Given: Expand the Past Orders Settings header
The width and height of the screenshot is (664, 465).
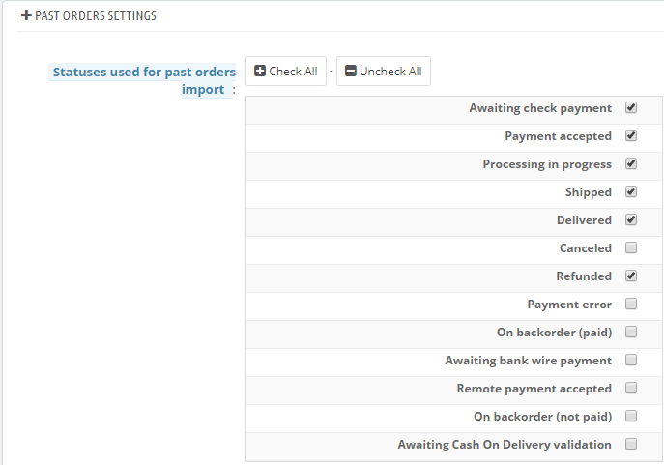Looking at the screenshot, I should coord(89,15).
